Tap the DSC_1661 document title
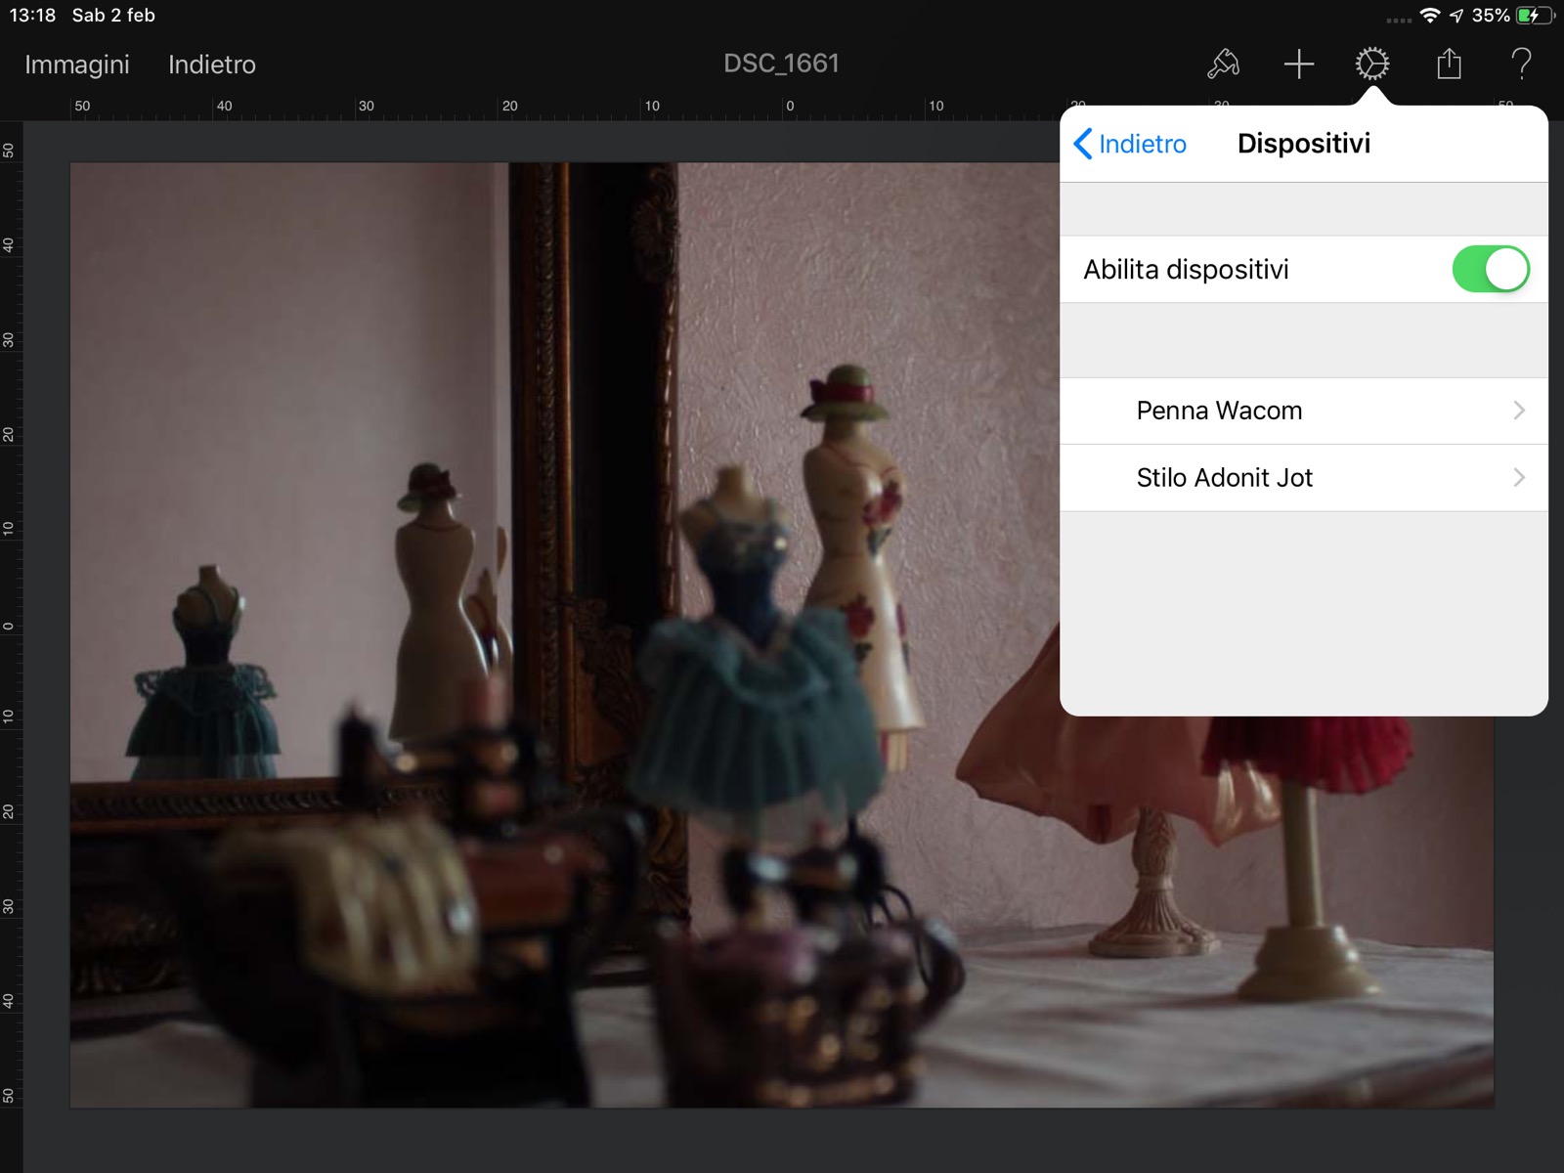The width and height of the screenshot is (1564, 1173). coord(781,64)
